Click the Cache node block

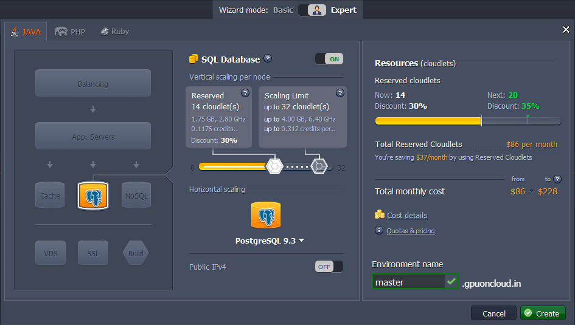(50, 196)
